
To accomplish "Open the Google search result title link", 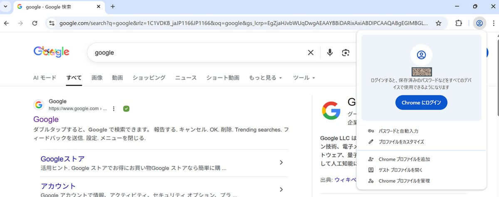I will tap(46, 120).
